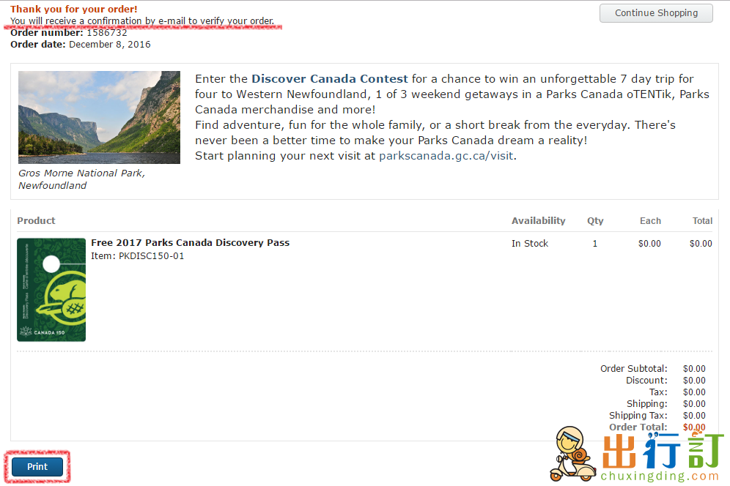730x486 pixels.
Task: Open the parkscanada.gc.ca/visit link
Action: click(x=446, y=156)
